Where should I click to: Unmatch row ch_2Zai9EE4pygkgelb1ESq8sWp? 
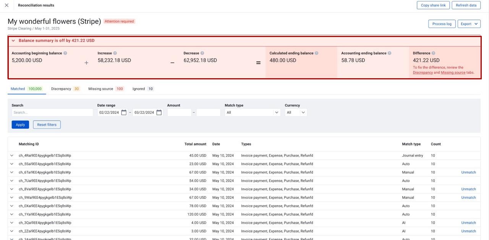(468, 231)
